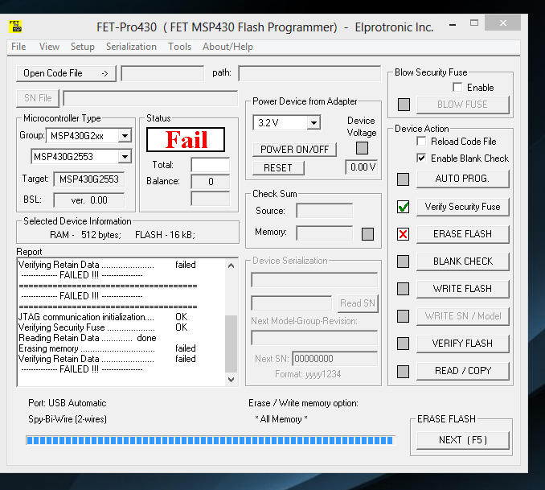The width and height of the screenshot is (545, 490).
Task: Click the status indicator beside READ / COPY
Action: coord(403,372)
